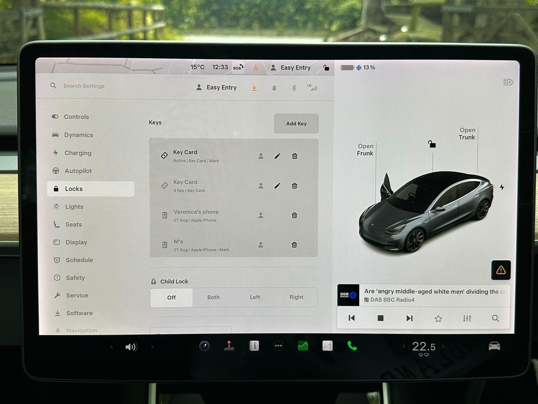Viewport: 538px width, 404px height.
Task: Favorite the BBC Radio4 station
Action: point(438,319)
